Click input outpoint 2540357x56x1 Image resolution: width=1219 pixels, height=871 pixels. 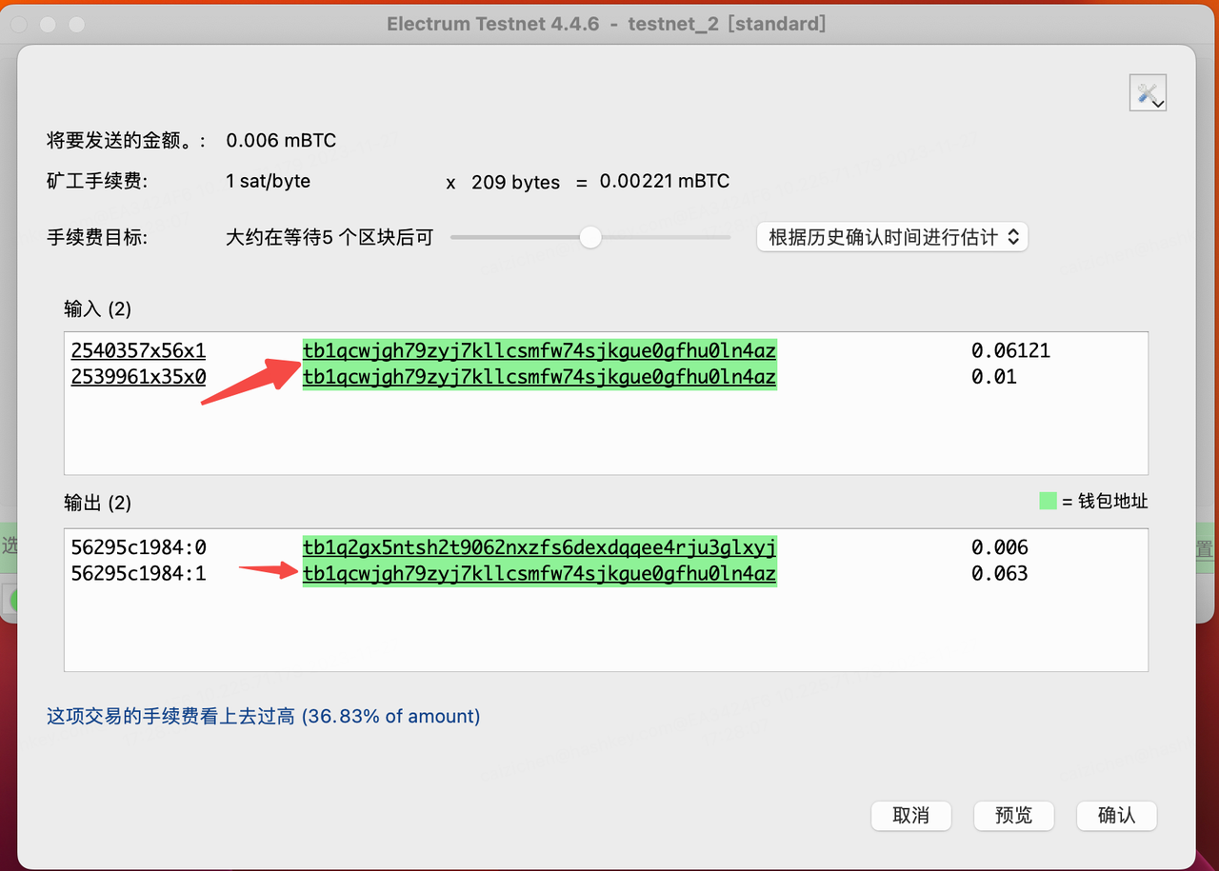138,350
